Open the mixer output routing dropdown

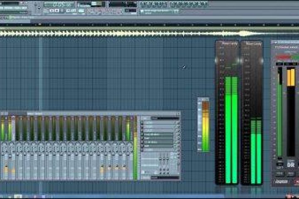pos(164,177)
